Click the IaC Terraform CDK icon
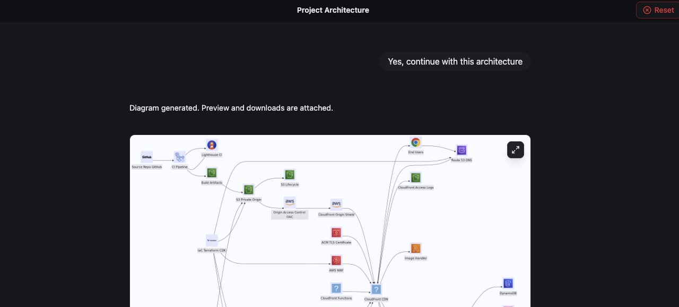This screenshot has width=679, height=307. 212,240
